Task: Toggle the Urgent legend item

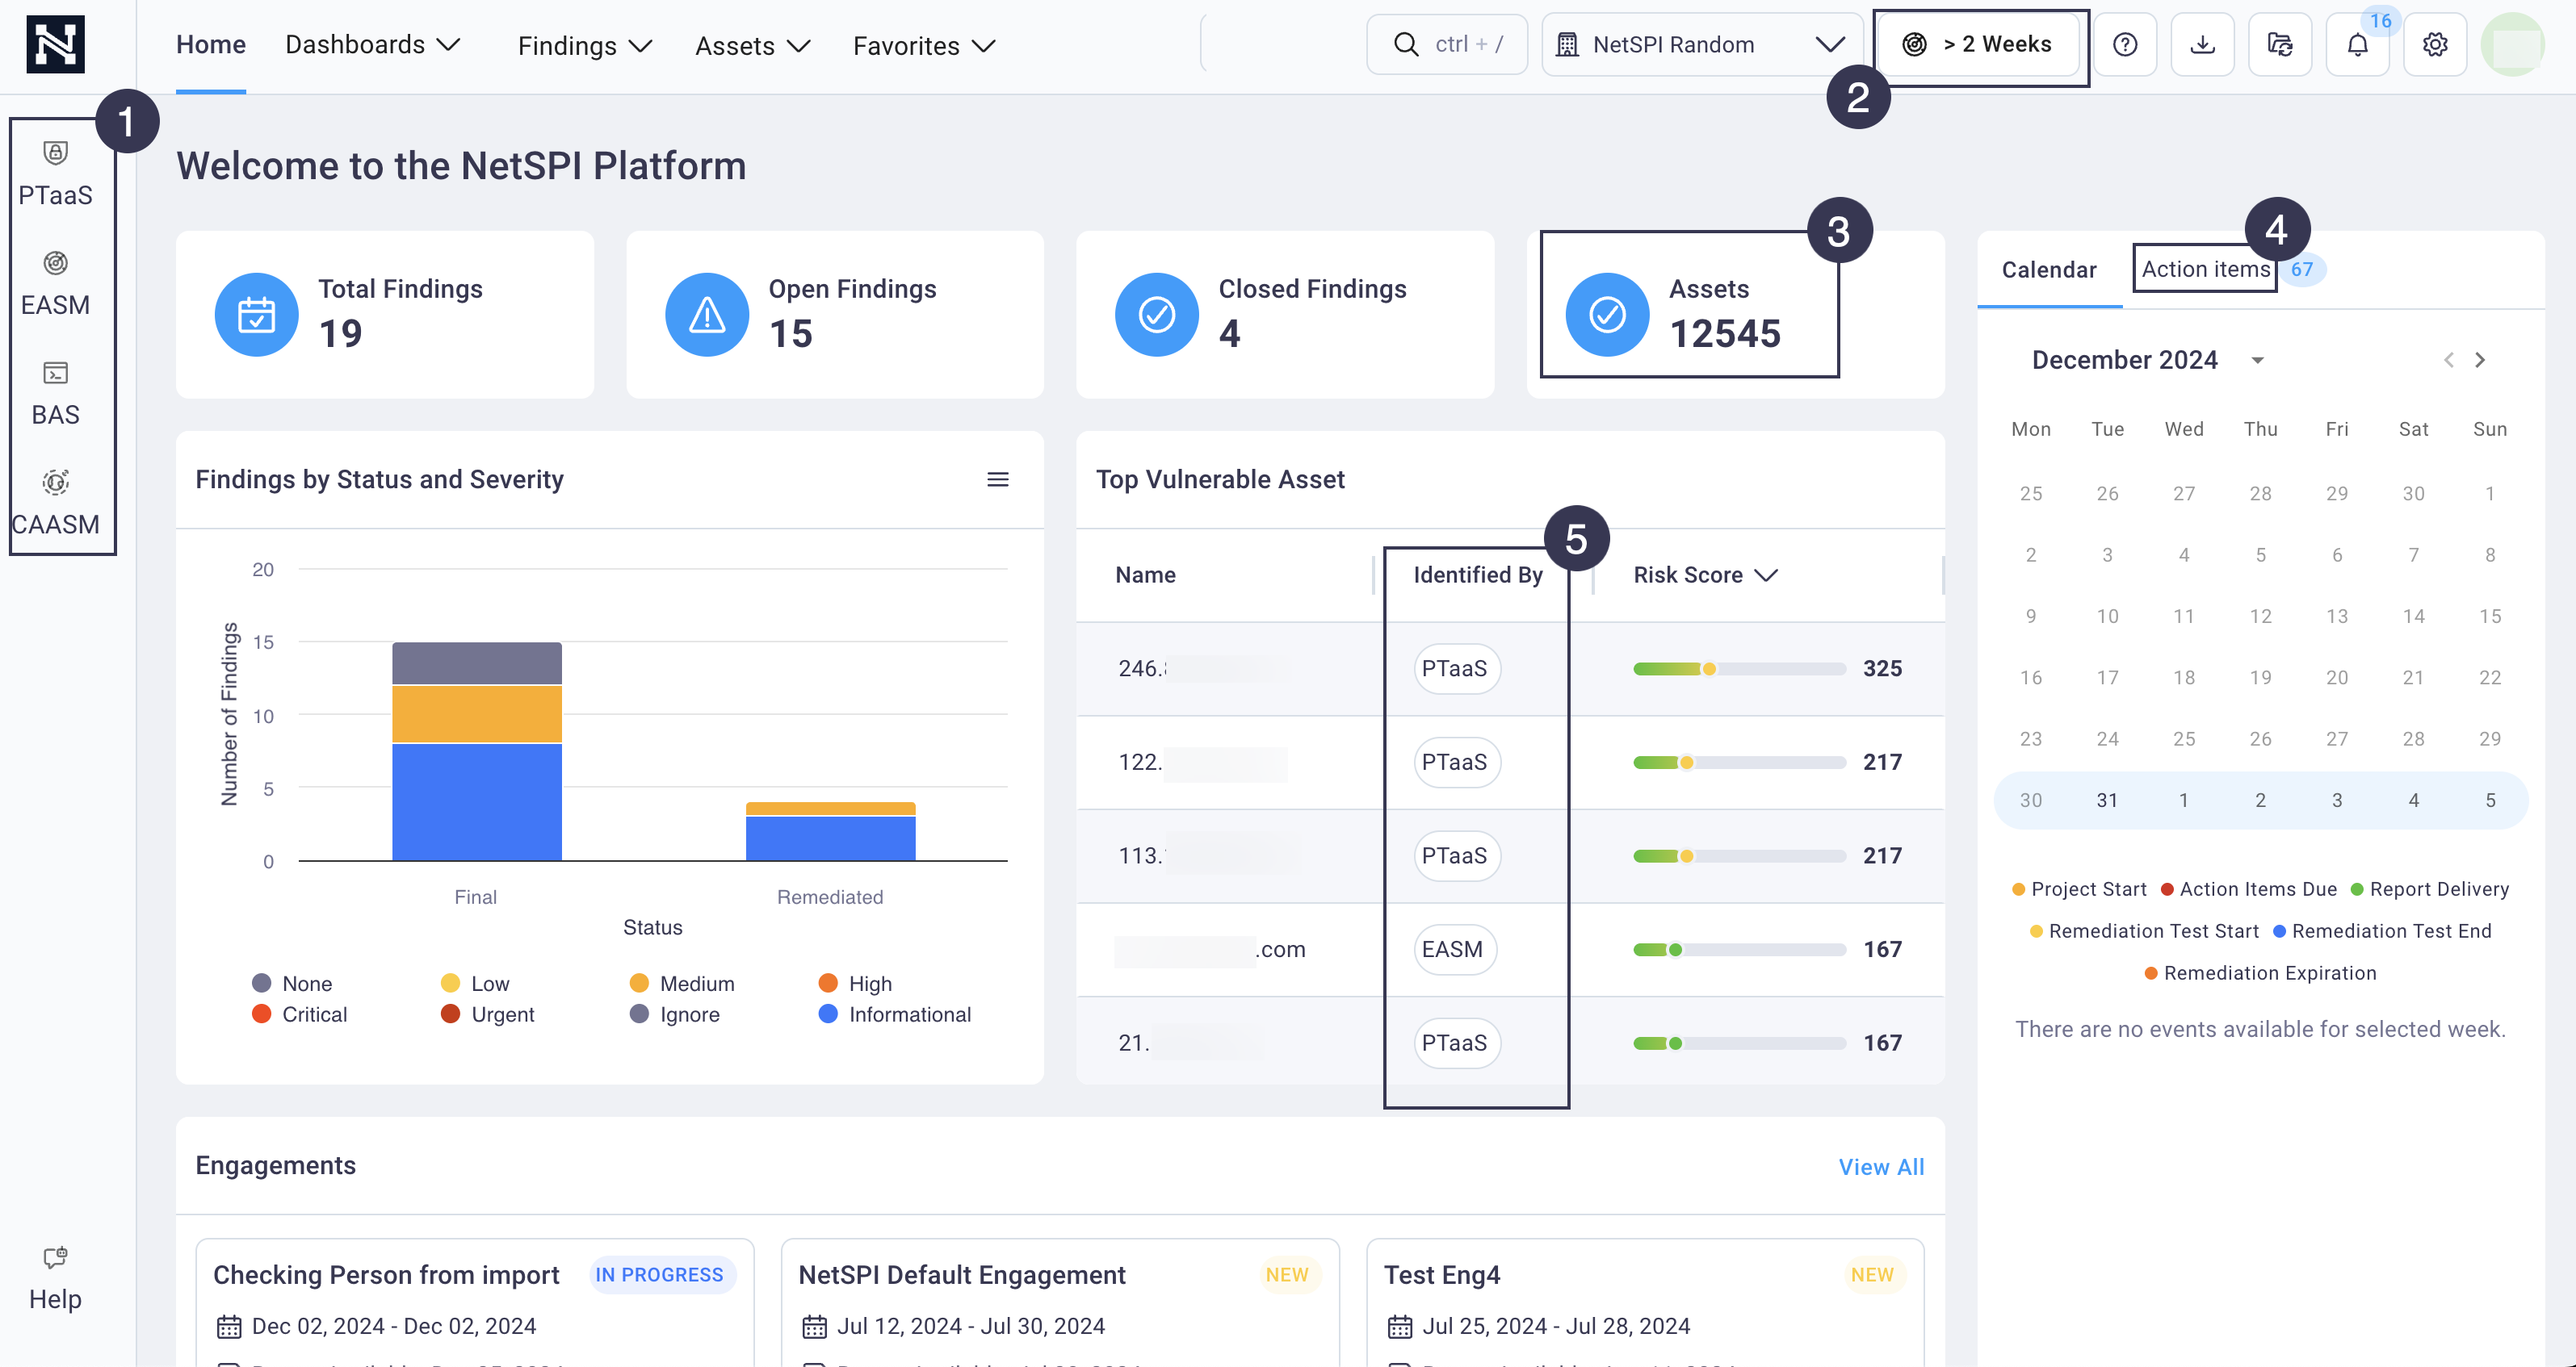Action: pyautogui.click(x=488, y=1014)
